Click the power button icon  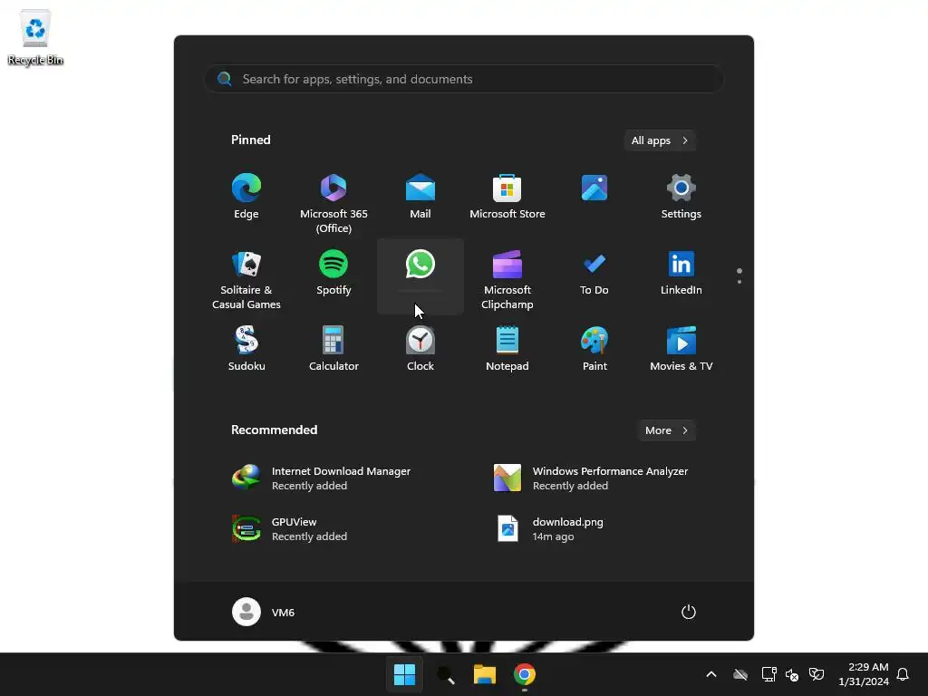point(689,612)
